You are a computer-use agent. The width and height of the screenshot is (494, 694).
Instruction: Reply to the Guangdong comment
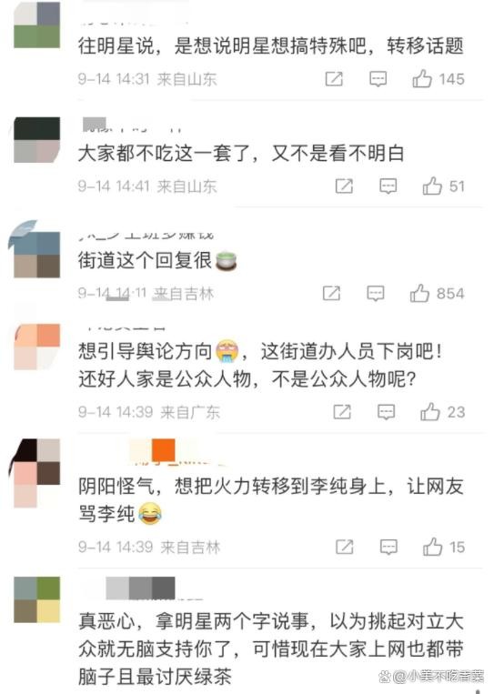[386, 412]
